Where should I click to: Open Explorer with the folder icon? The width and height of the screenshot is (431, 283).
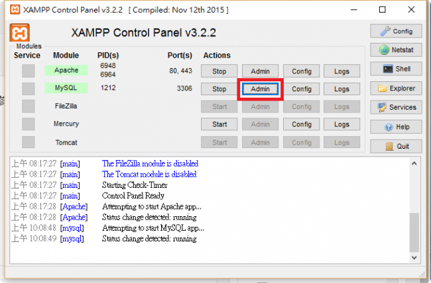coord(396,89)
